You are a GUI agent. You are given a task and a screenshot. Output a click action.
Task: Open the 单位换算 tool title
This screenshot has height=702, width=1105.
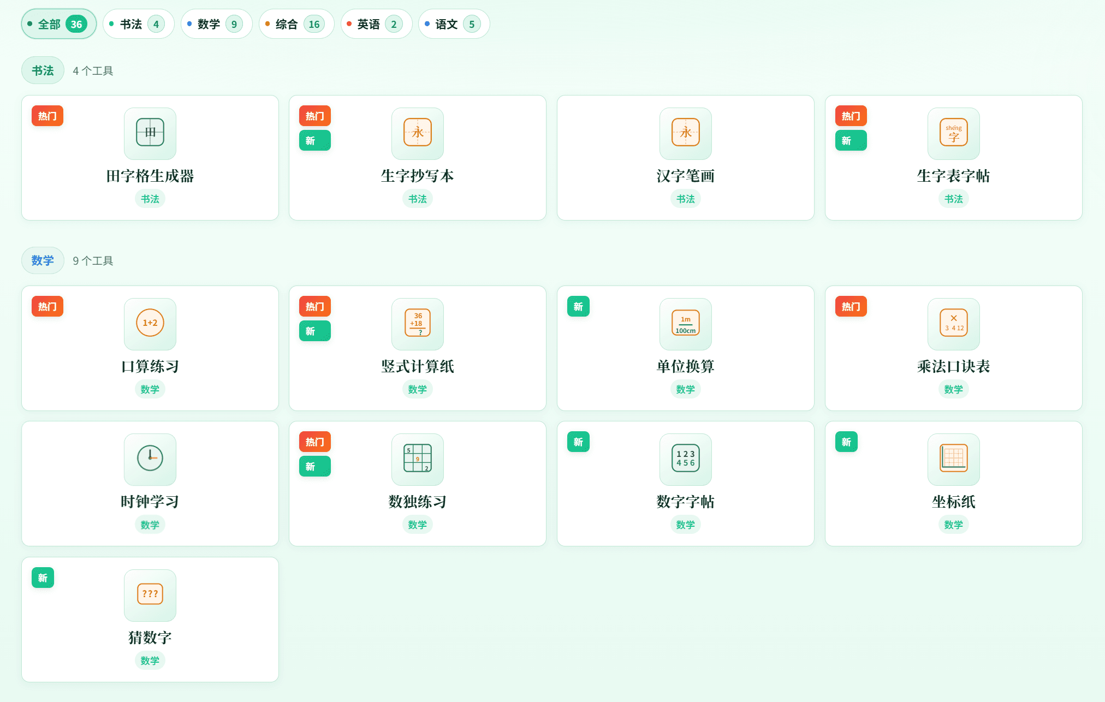click(686, 366)
